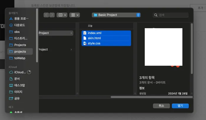The image size is (206, 120).
Task: Click the style.css file icon
Action: coord(85,43)
